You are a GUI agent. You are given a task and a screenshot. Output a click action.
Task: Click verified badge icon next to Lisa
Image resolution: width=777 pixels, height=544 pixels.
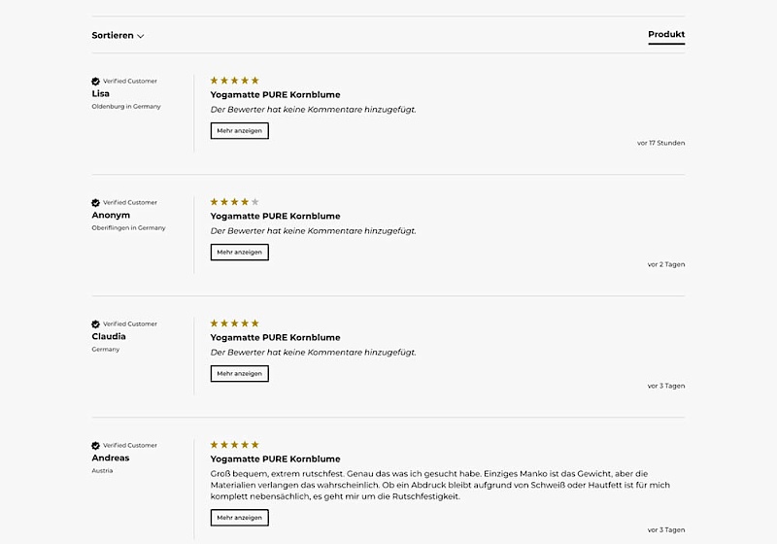pos(96,82)
